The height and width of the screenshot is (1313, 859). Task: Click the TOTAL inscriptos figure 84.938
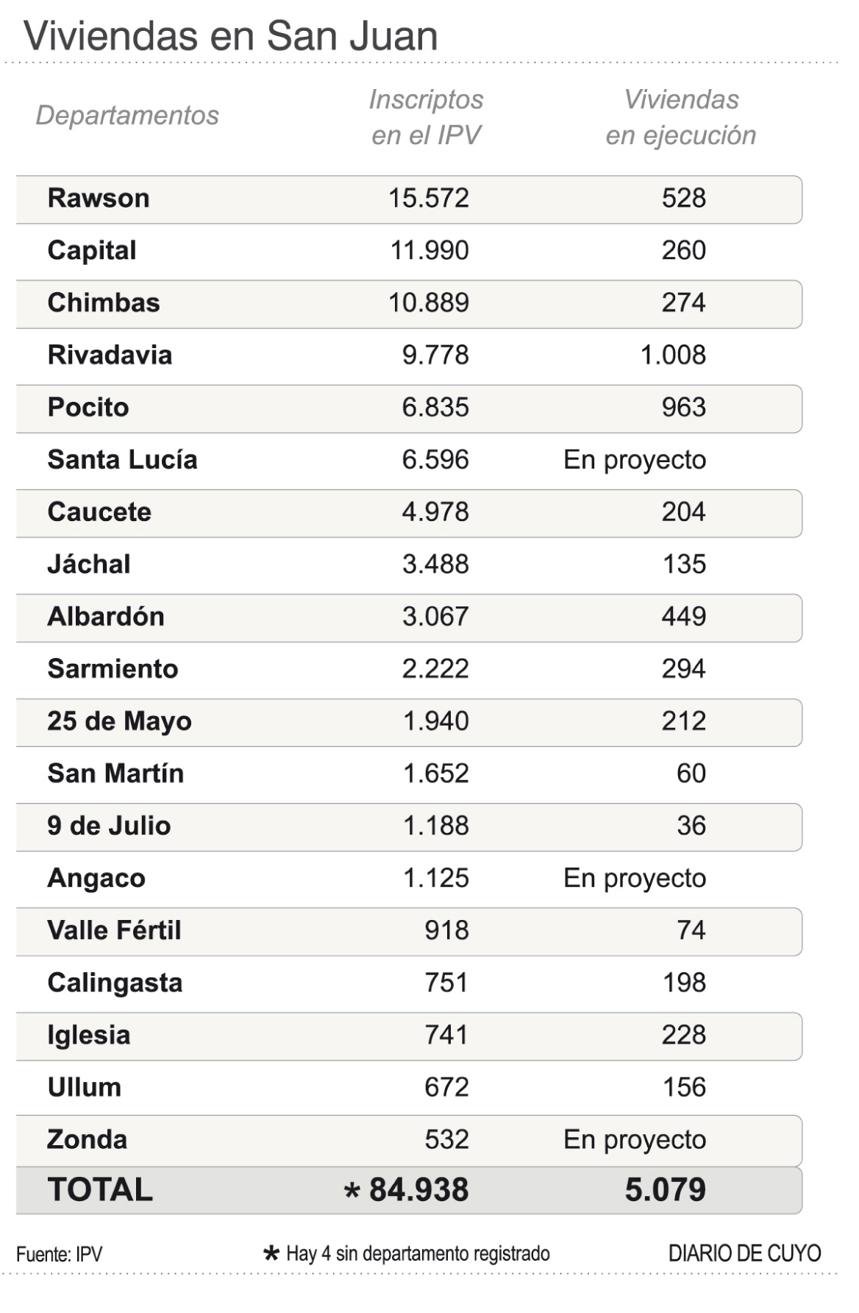click(418, 1189)
